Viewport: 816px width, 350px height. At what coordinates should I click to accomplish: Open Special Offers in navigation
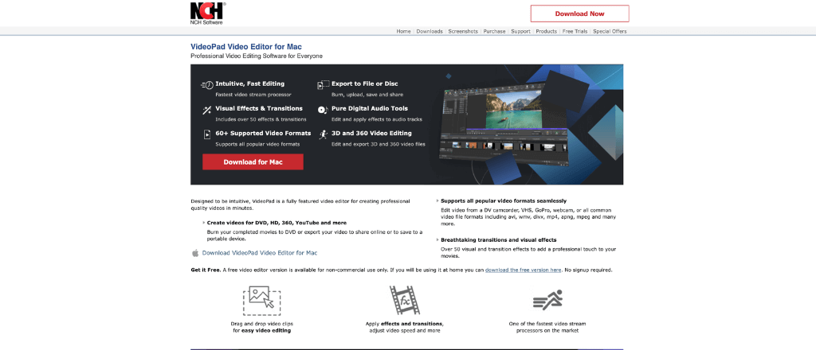click(x=610, y=31)
